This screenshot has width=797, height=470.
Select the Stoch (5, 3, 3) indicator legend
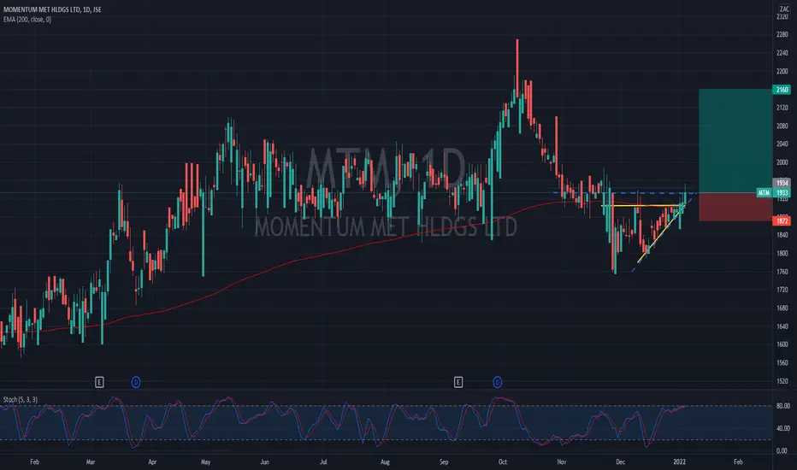pos(21,399)
